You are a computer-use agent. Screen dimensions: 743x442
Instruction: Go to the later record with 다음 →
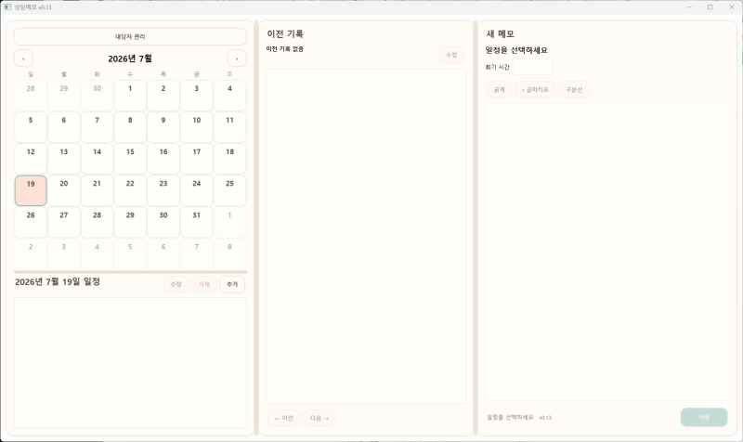pos(319,418)
